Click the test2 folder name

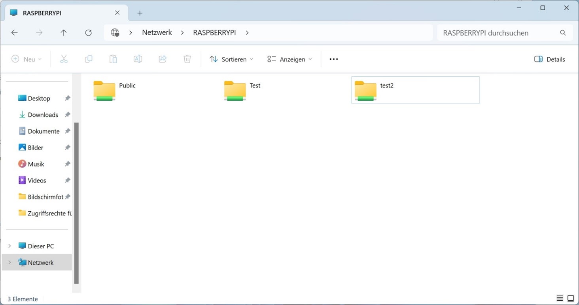(387, 85)
